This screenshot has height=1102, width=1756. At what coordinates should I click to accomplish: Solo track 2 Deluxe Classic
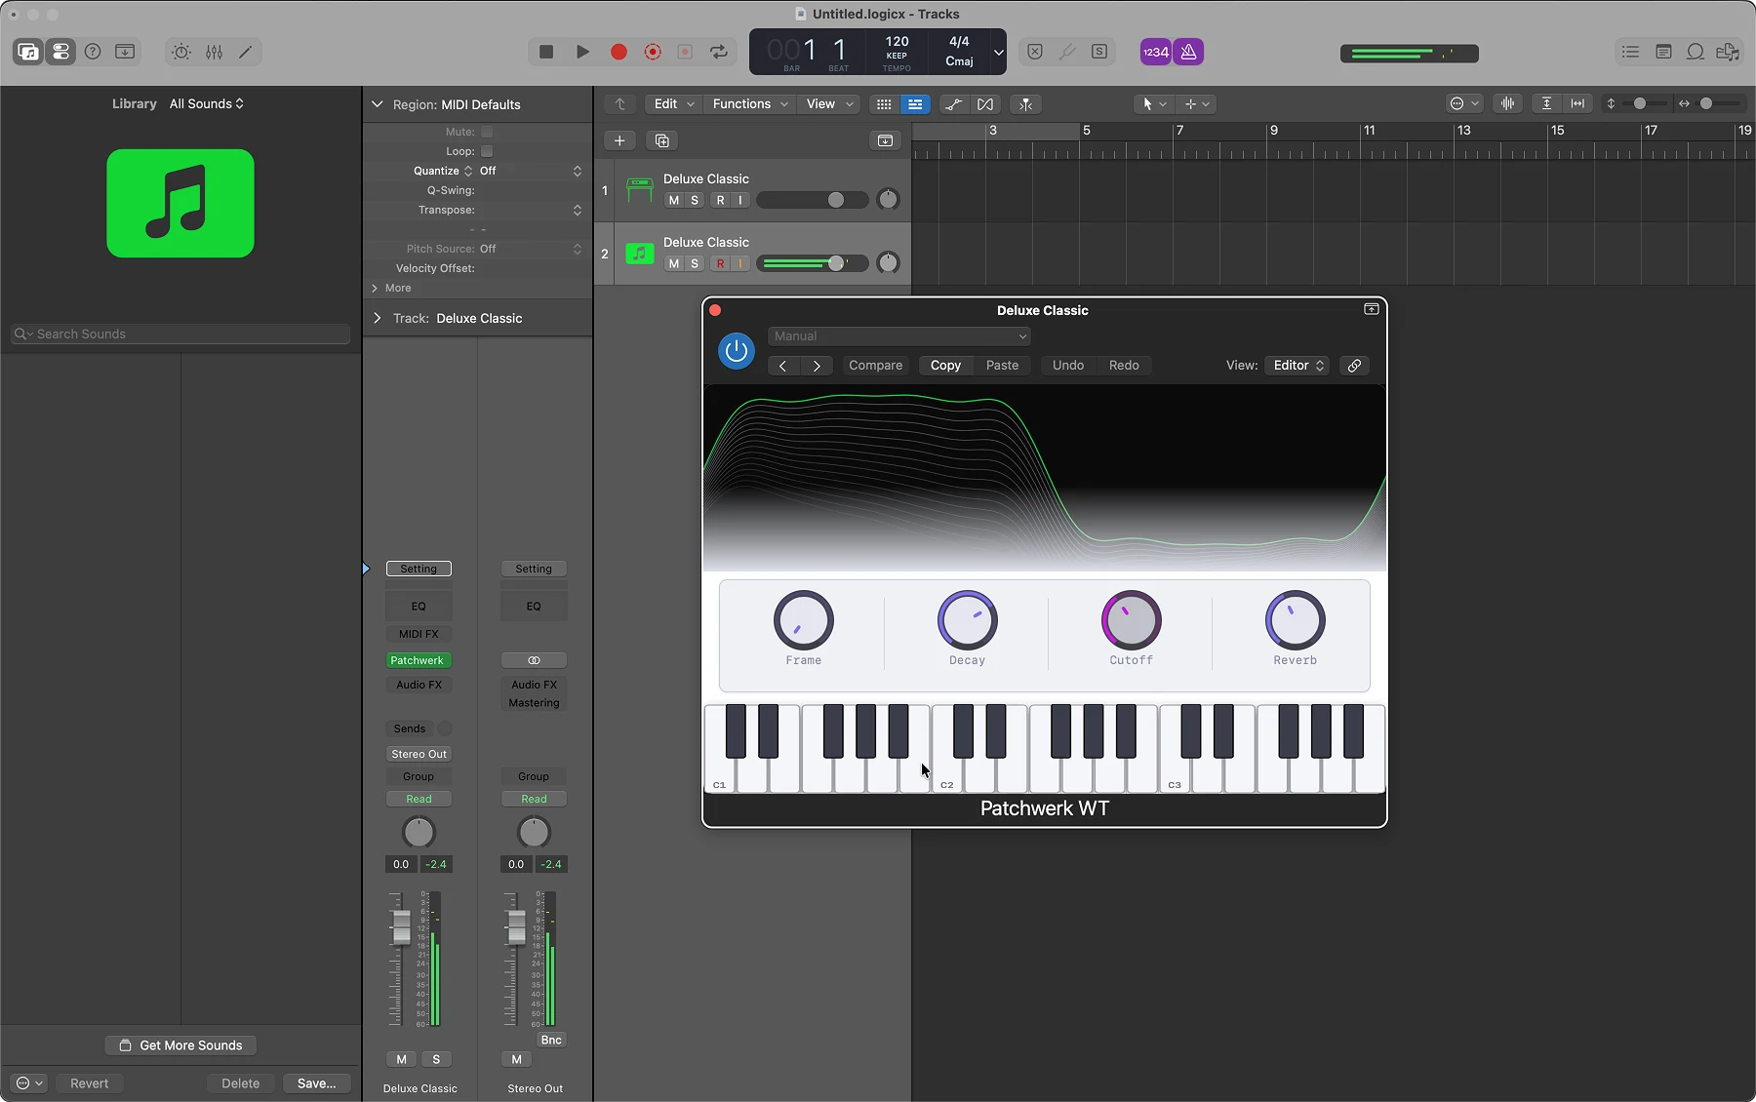pos(695,263)
